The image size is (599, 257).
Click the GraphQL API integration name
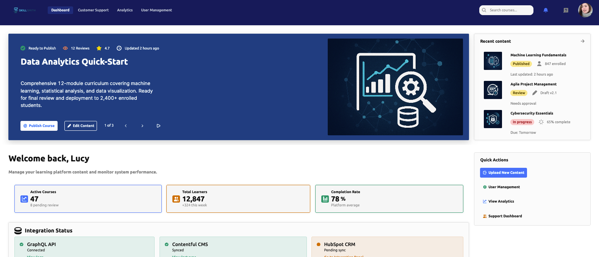[x=41, y=245]
